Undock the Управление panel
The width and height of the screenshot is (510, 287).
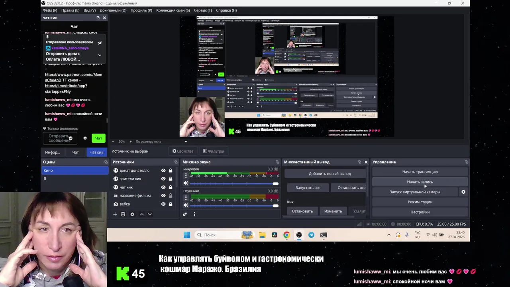tap(466, 162)
